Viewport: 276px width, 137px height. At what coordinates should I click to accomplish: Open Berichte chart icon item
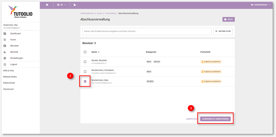click(x=14, y=52)
